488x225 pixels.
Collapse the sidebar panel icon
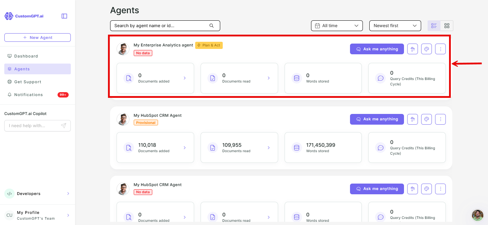click(64, 16)
